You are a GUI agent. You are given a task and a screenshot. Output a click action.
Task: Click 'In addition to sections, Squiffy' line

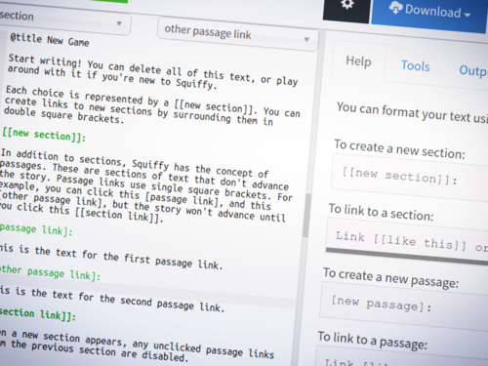coord(135,162)
